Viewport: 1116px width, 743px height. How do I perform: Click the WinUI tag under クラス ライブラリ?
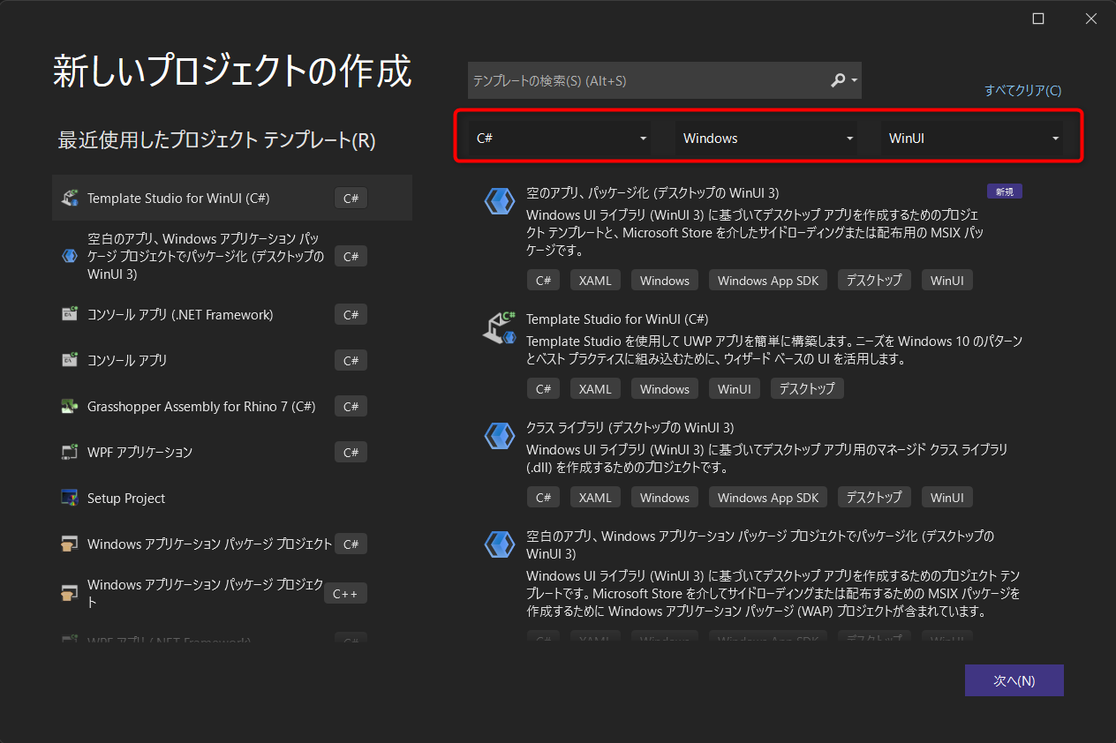click(947, 498)
